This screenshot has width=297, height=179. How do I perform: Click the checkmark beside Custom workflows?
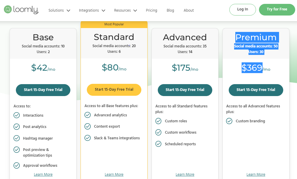[158, 132]
